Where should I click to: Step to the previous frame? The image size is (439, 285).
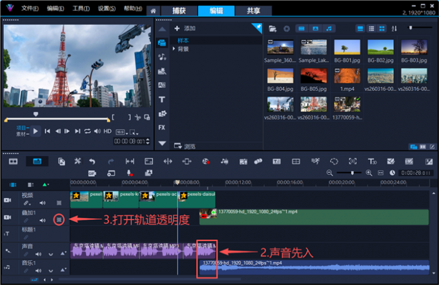pos(57,131)
